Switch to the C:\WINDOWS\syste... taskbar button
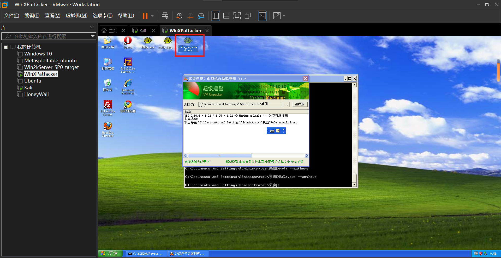The height and width of the screenshot is (258, 501). 146,254
